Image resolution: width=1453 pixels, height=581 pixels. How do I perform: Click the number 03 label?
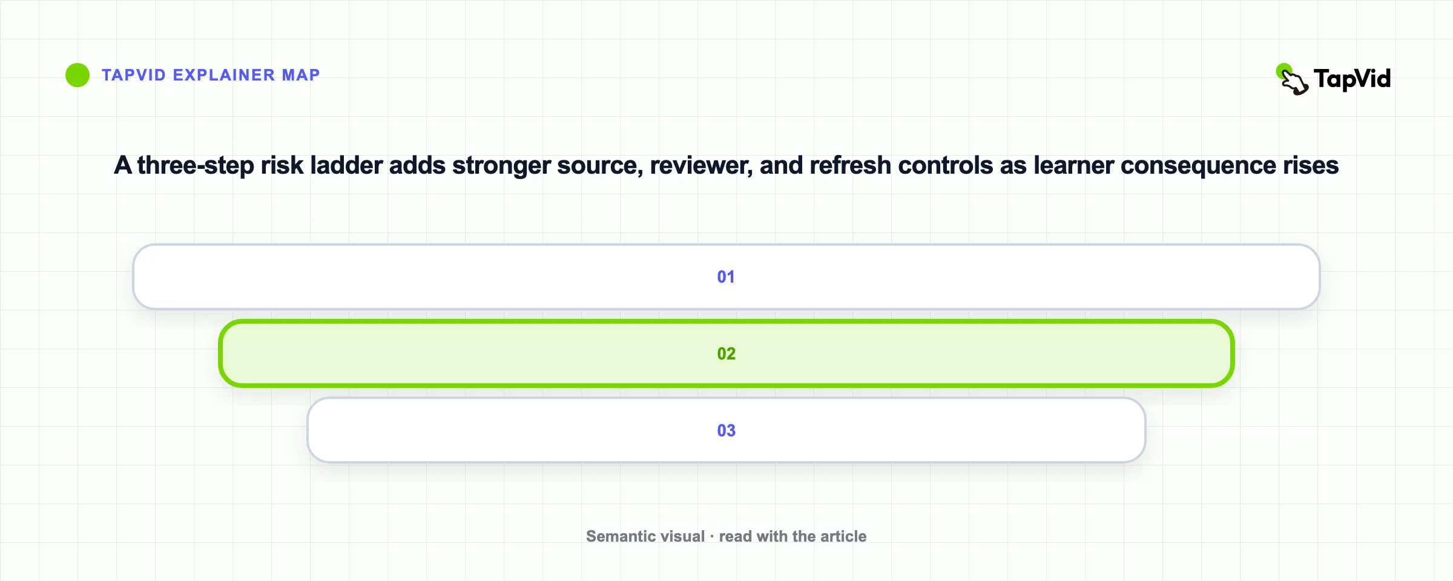[726, 431]
